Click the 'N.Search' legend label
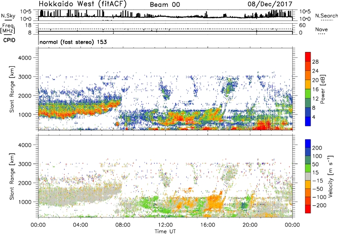 pyautogui.click(x=326, y=16)
